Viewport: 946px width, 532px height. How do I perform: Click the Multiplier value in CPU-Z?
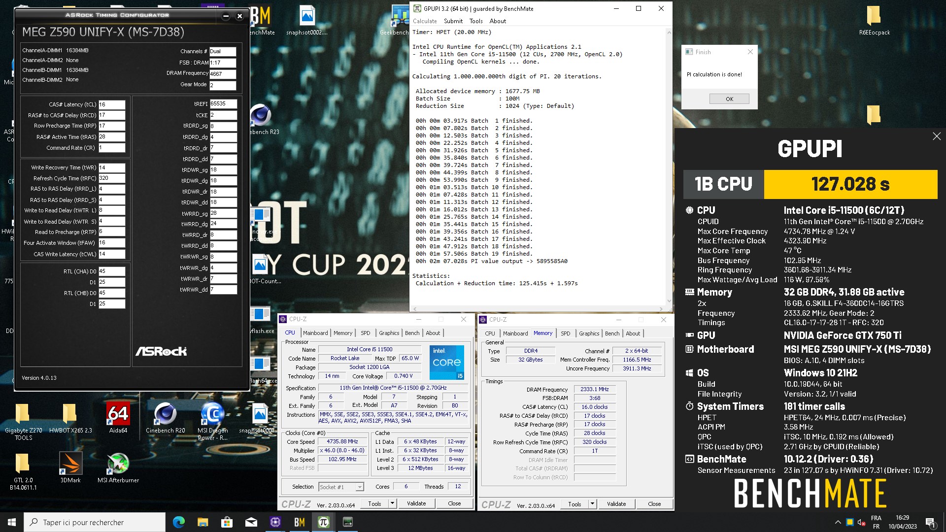click(342, 450)
